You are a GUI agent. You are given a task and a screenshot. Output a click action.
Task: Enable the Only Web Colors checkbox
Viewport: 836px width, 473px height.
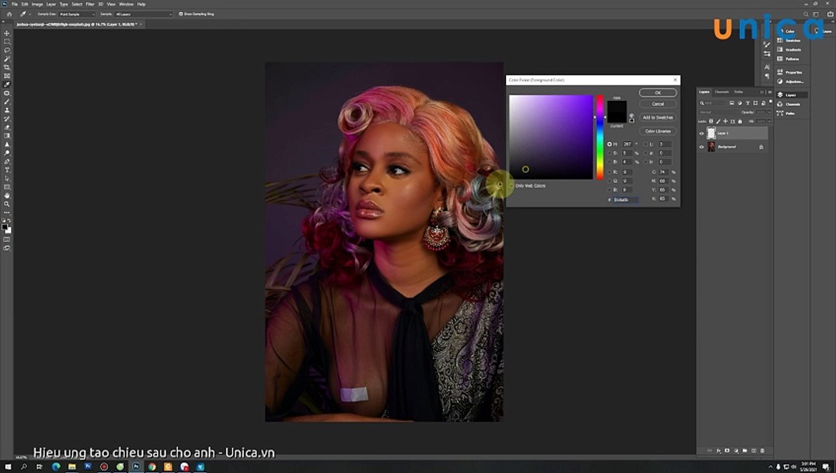tap(512, 186)
